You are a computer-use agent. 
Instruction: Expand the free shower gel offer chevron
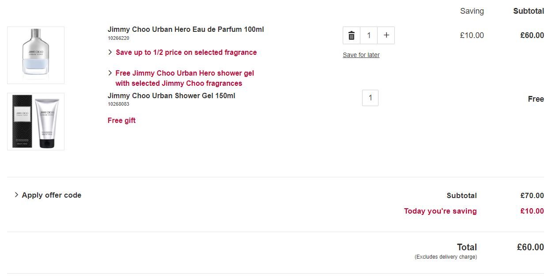pos(110,73)
